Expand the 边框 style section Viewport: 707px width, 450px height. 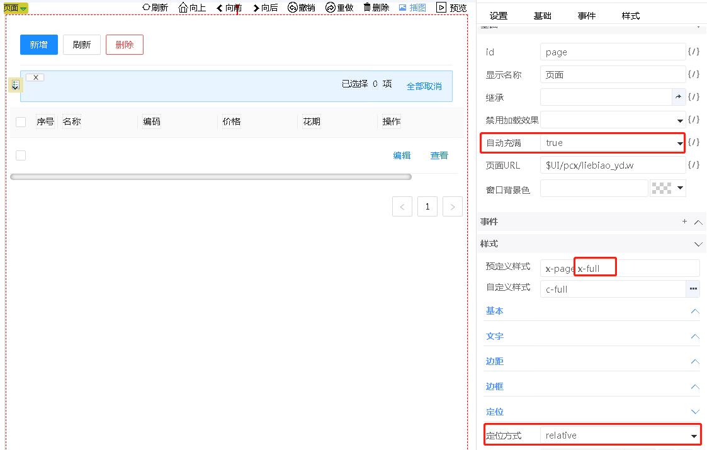coord(695,386)
